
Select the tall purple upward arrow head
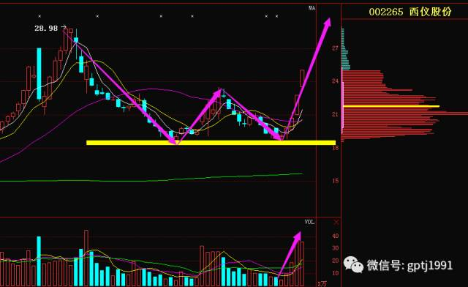point(328,23)
